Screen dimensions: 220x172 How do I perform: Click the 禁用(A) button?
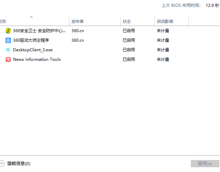pyautogui.click(x=205, y=163)
